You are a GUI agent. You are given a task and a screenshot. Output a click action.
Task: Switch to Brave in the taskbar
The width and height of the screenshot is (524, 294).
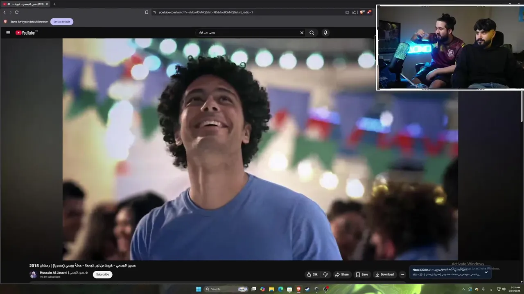(x=298, y=289)
